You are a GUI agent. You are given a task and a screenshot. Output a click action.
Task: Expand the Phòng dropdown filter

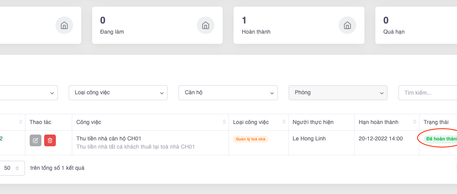[337, 93]
